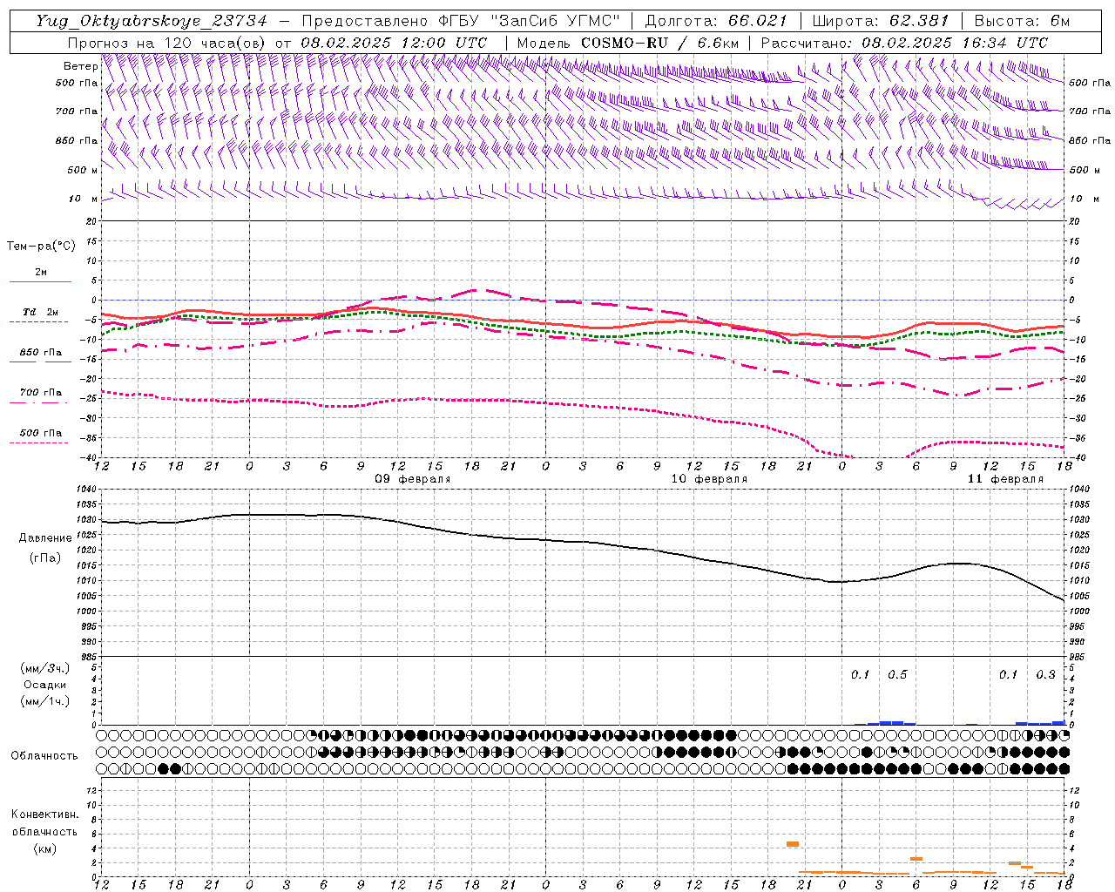Click the forecast start 08.02.2025 12:00 UTC
This screenshot has height=892, width=1115.
coord(394,43)
